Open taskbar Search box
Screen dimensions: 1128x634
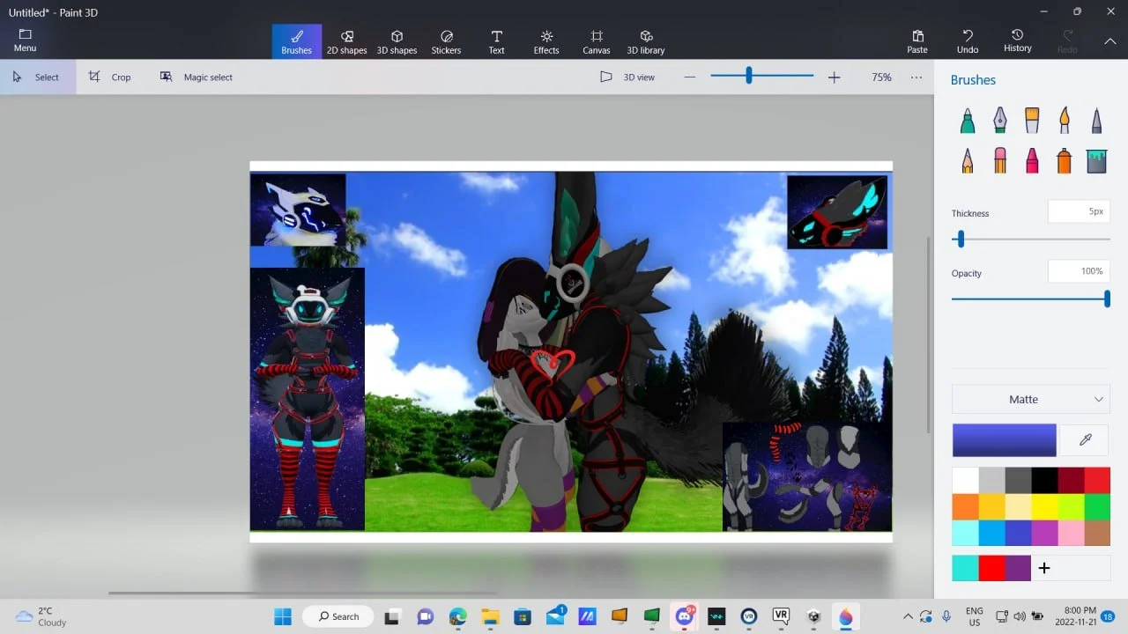(x=338, y=616)
